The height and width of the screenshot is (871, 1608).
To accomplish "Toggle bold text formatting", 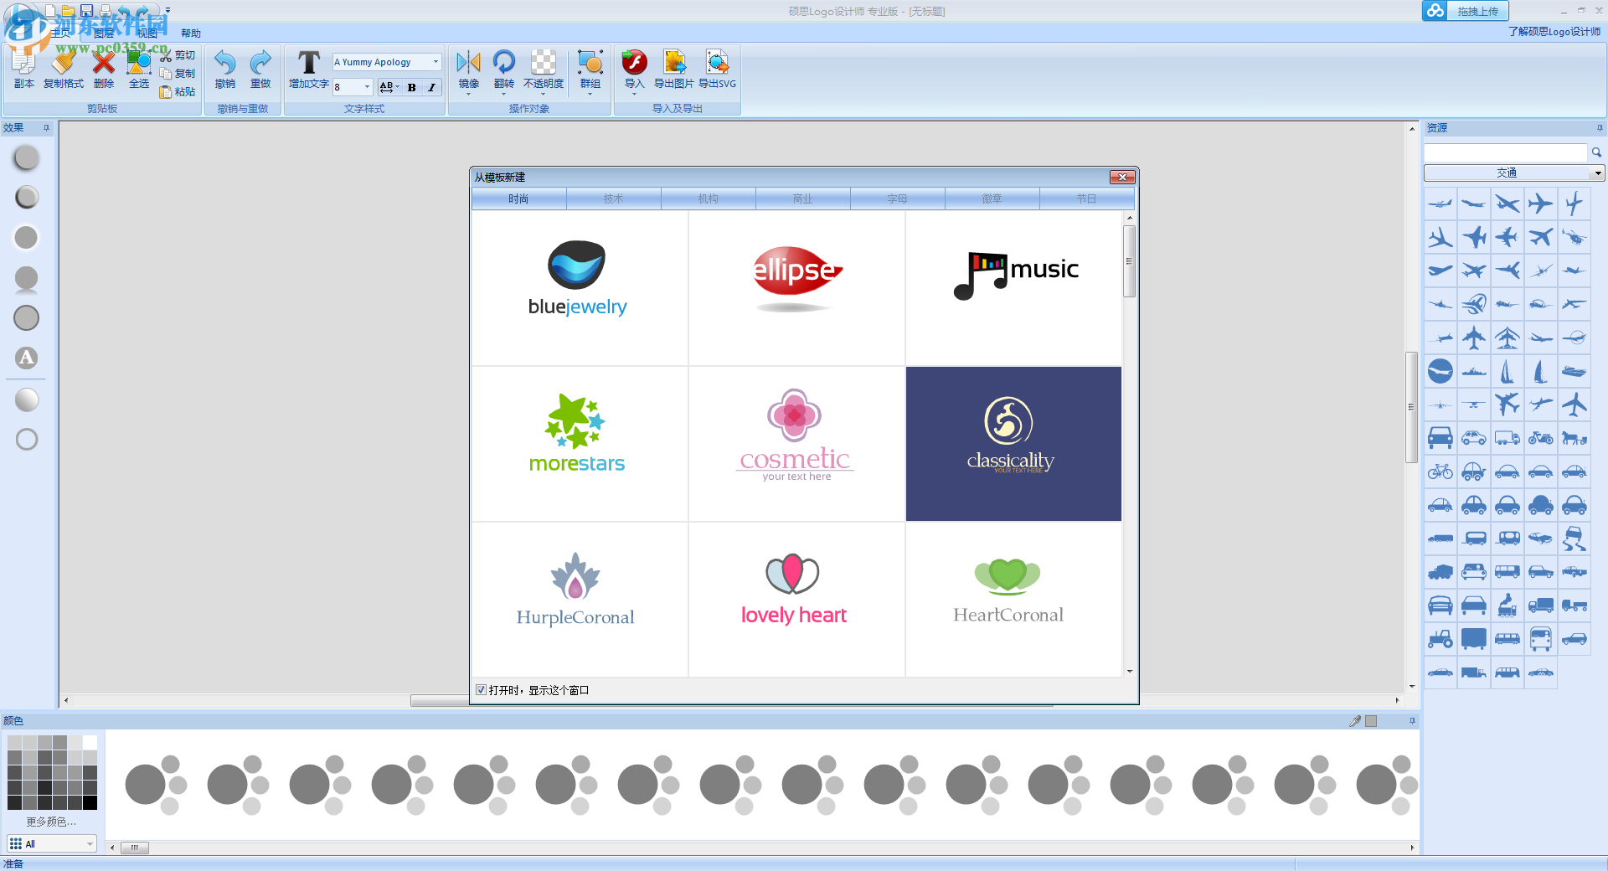I will [x=411, y=87].
